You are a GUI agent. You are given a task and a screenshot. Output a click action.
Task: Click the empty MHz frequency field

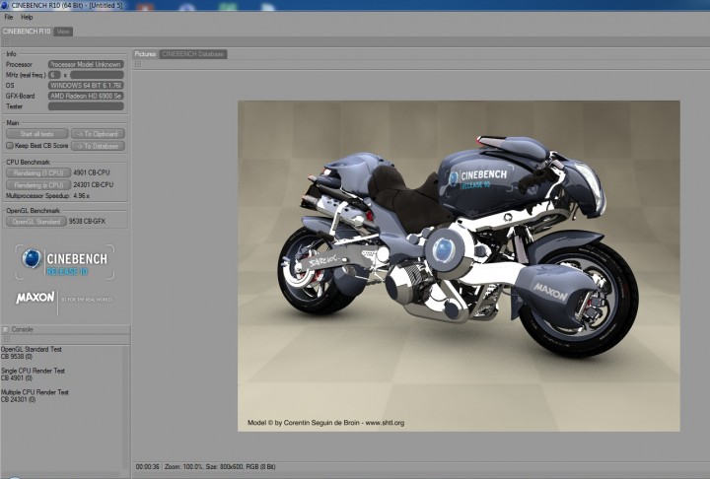(97, 75)
